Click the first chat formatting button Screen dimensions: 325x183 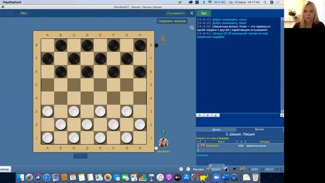(x=200, y=115)
